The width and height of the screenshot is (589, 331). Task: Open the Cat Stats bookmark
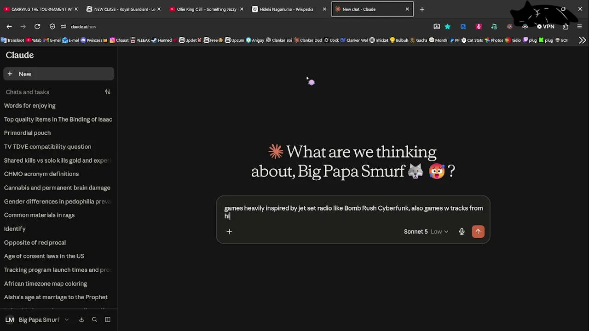[472, 40]
